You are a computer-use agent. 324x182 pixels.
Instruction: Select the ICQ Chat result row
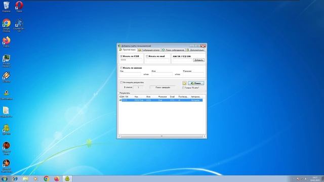pyautogui.click(x=161, y=100)
